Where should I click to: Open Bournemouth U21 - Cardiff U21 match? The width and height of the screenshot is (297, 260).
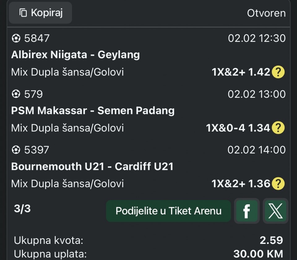[92, 167]
